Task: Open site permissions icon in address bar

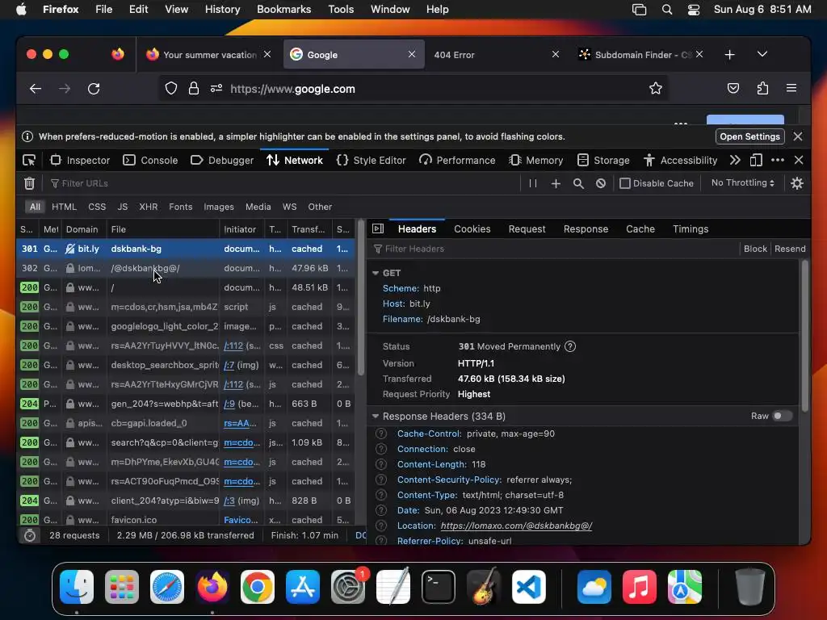Action: 216,89
